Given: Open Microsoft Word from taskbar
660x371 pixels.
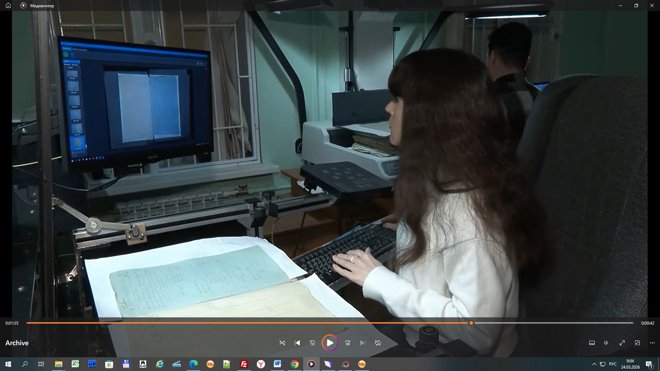Looking at the screenshot, I should click(277, 364).
